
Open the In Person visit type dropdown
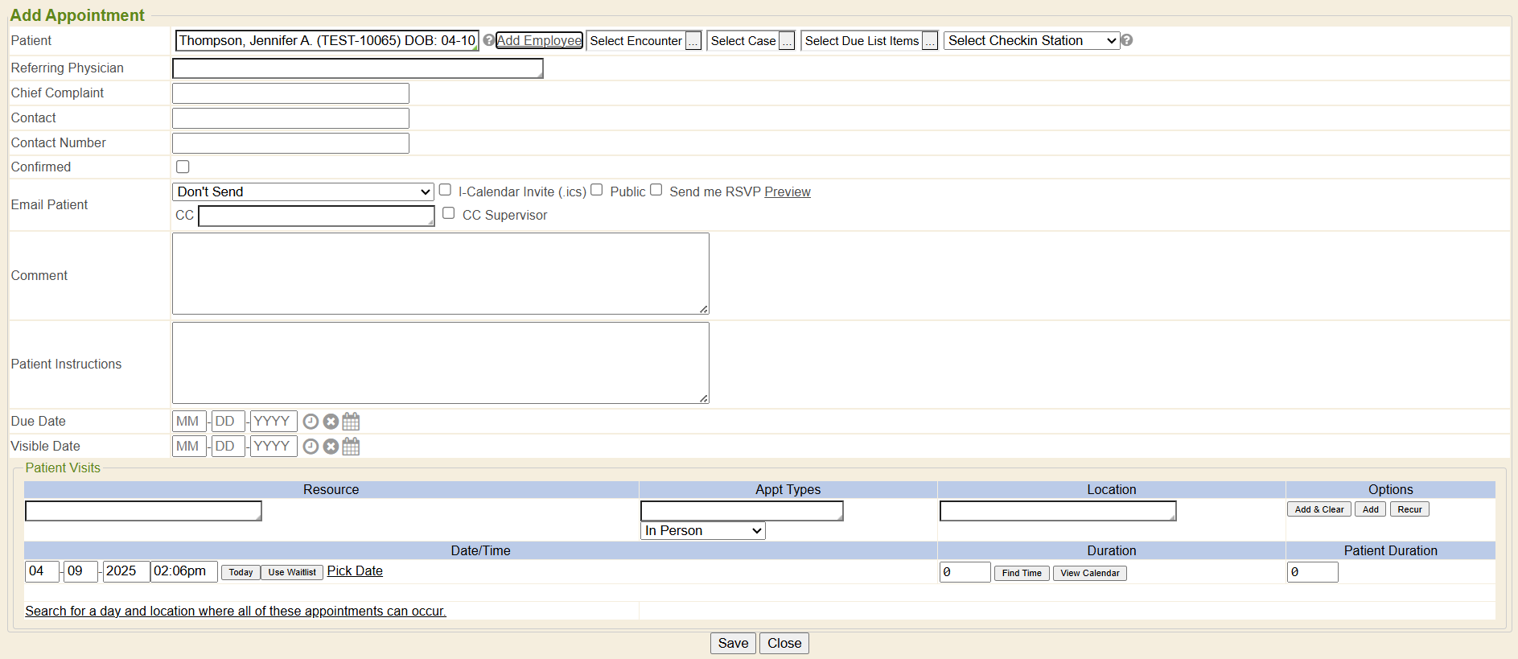click(x=703, y=531)
